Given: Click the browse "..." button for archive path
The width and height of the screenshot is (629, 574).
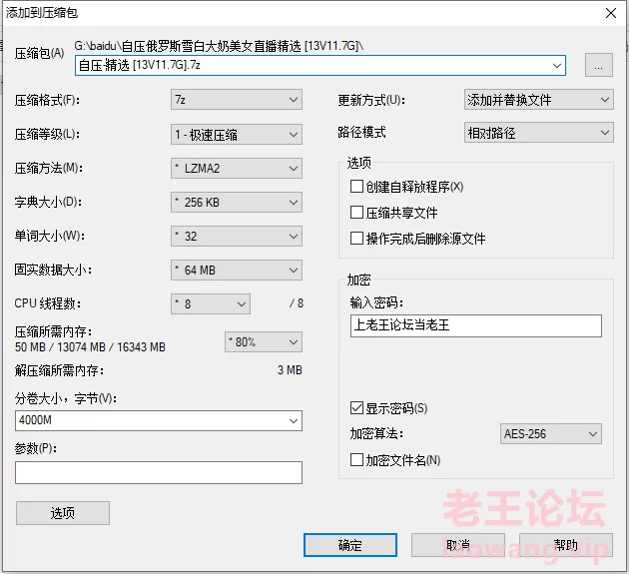Looking at the screenshot, I should (x=598, y=66).
